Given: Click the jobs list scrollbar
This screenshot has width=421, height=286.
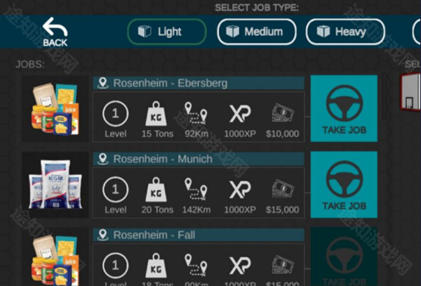Looking at the screenshot, I should [x=384, y=96].
